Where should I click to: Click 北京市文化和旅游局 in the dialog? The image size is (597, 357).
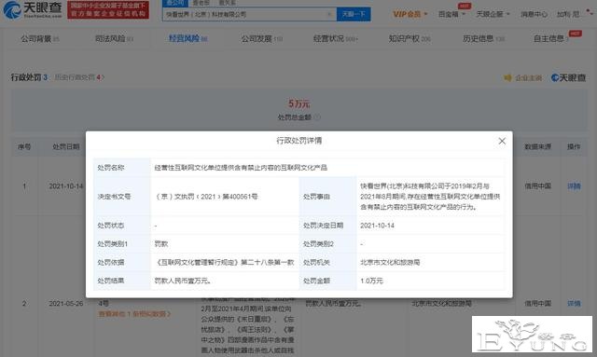[390, 262]
